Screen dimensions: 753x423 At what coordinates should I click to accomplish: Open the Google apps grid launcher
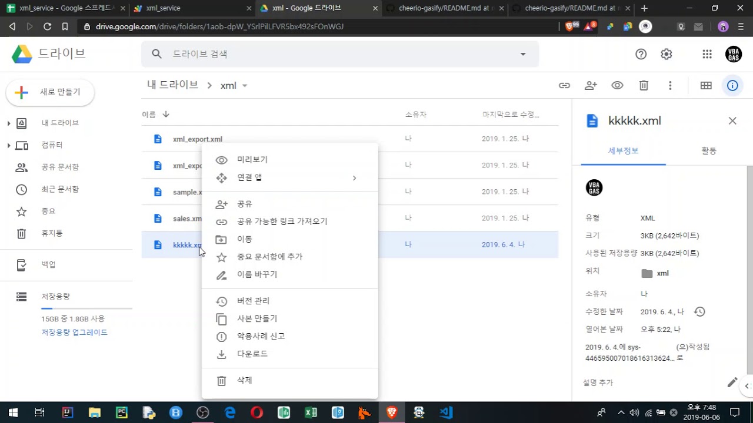(x=707, y=54)
